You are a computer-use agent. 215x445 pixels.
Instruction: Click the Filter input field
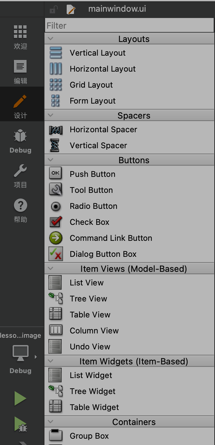[x=129, y=25]
